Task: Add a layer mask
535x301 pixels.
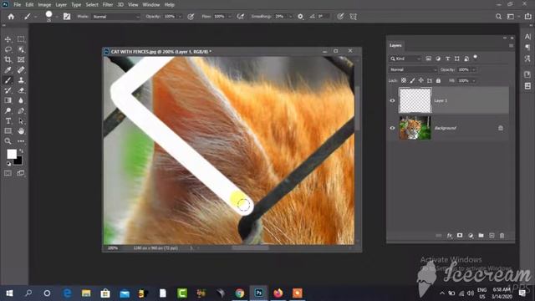Action: (x=460, y=236)
